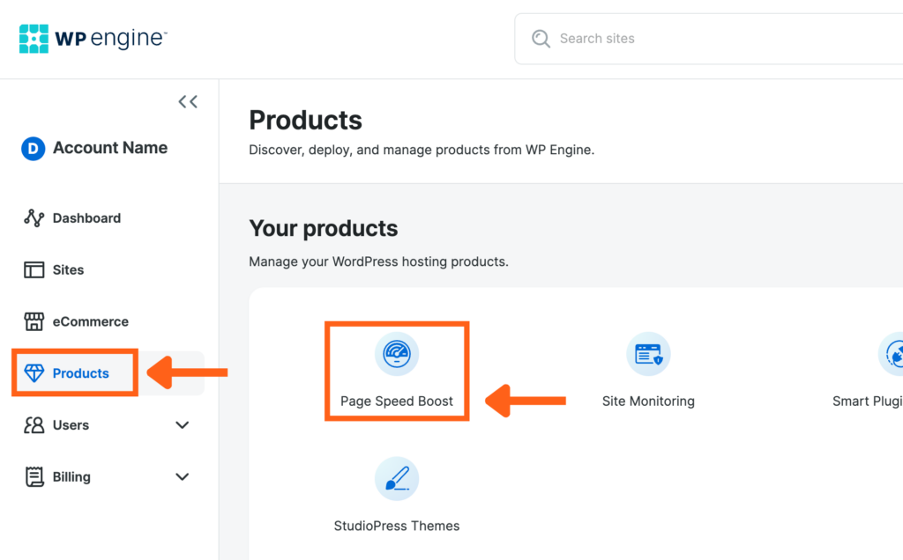Select the Site Monitoring product icon
903x560 pixels.
click(x=648, y=354)
